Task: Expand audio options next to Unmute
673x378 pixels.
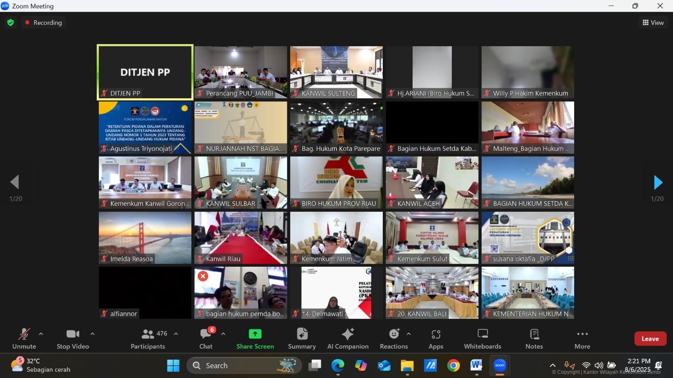Action: (x=41, y=334)
